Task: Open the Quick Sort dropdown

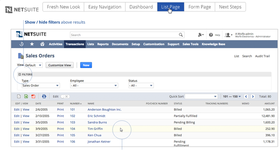Action: point(201,96)
